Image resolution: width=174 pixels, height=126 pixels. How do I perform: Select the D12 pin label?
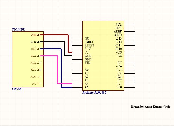119,42
